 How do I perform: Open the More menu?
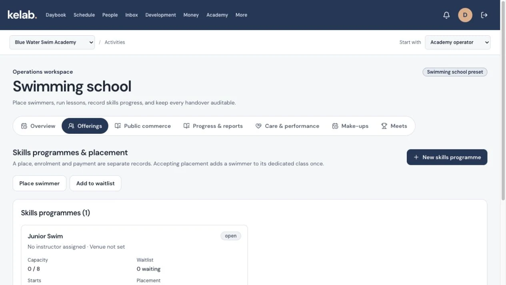[241, 15]
